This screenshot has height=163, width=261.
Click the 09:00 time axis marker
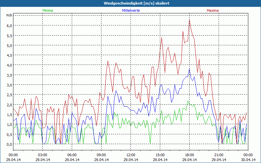[101, 155]
